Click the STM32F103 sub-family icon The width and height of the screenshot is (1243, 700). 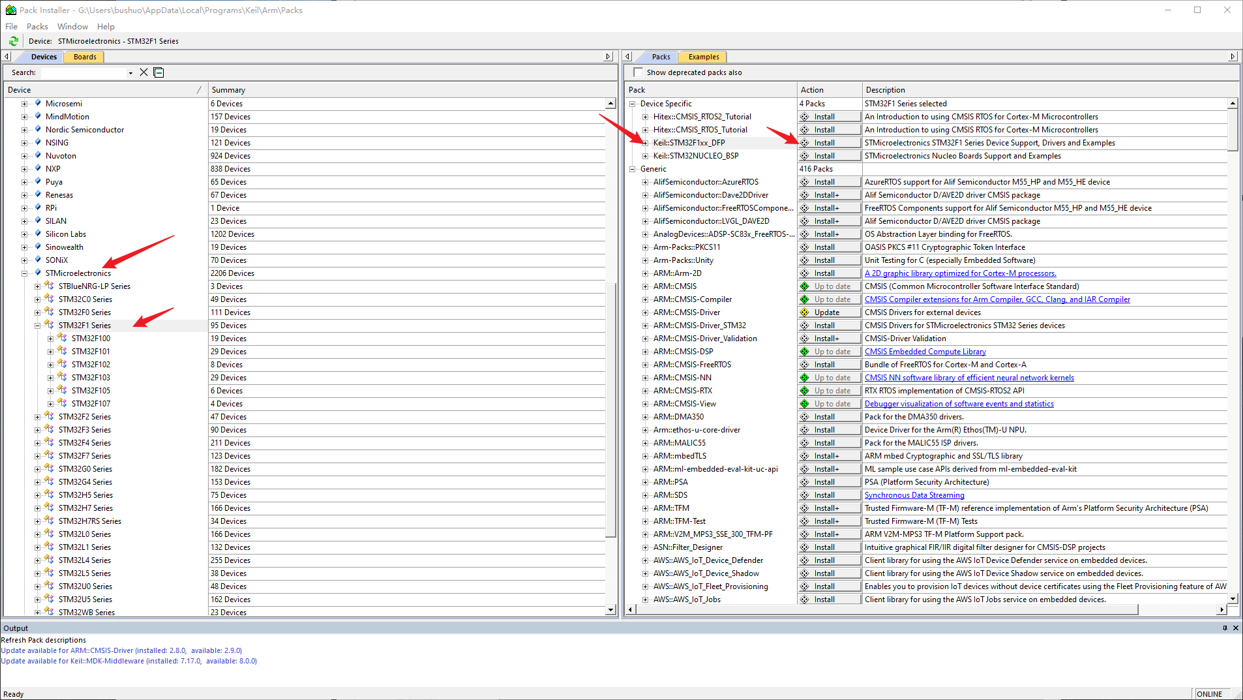(62, 376)
